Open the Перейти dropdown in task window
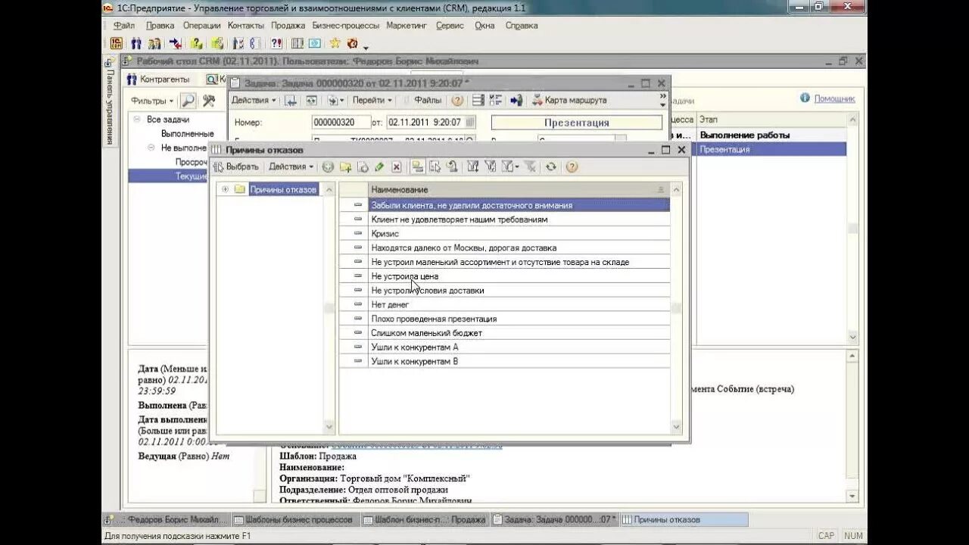The image size is (969, 545). 372,100
